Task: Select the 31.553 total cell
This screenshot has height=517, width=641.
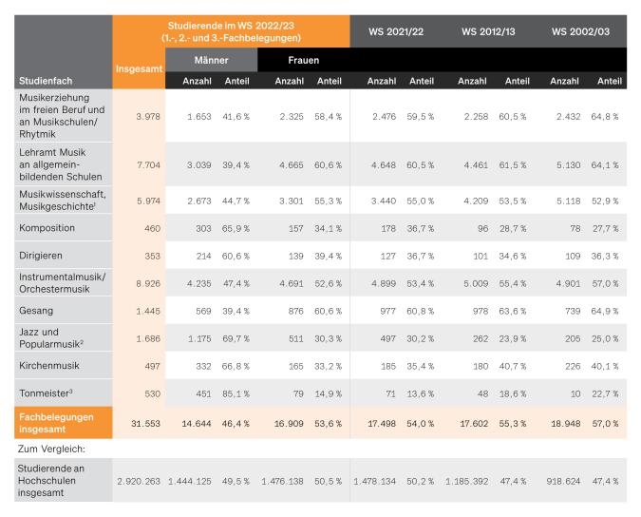Action: click(x=139, y=422)
